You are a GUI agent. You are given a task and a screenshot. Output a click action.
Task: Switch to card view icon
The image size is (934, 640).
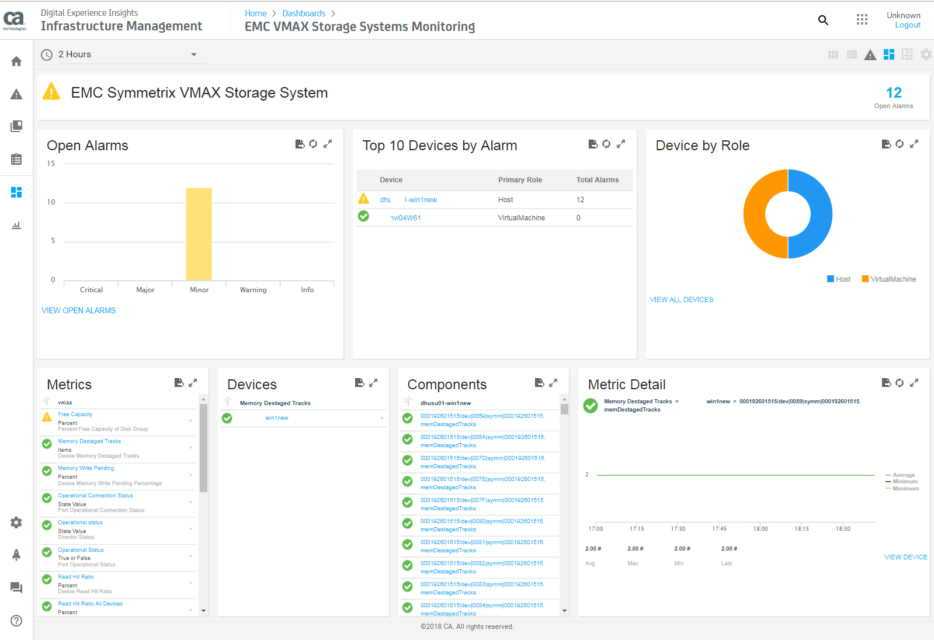coord(834,54)
